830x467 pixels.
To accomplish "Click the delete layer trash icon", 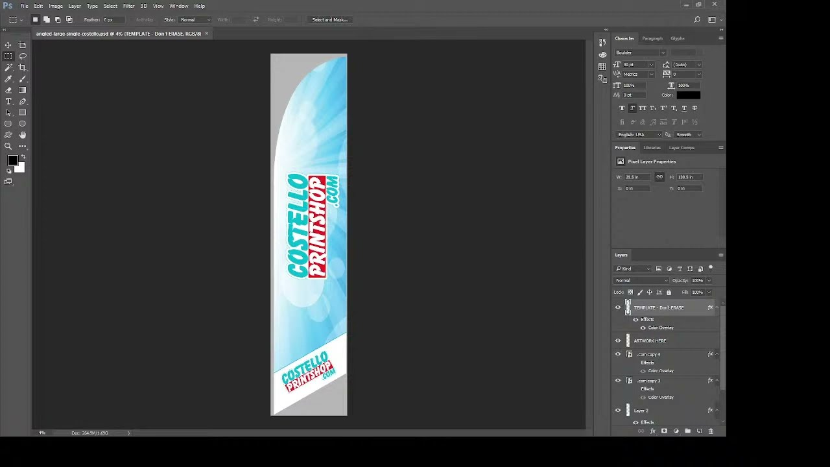I will pyautogui.click(x=711, y=431).
